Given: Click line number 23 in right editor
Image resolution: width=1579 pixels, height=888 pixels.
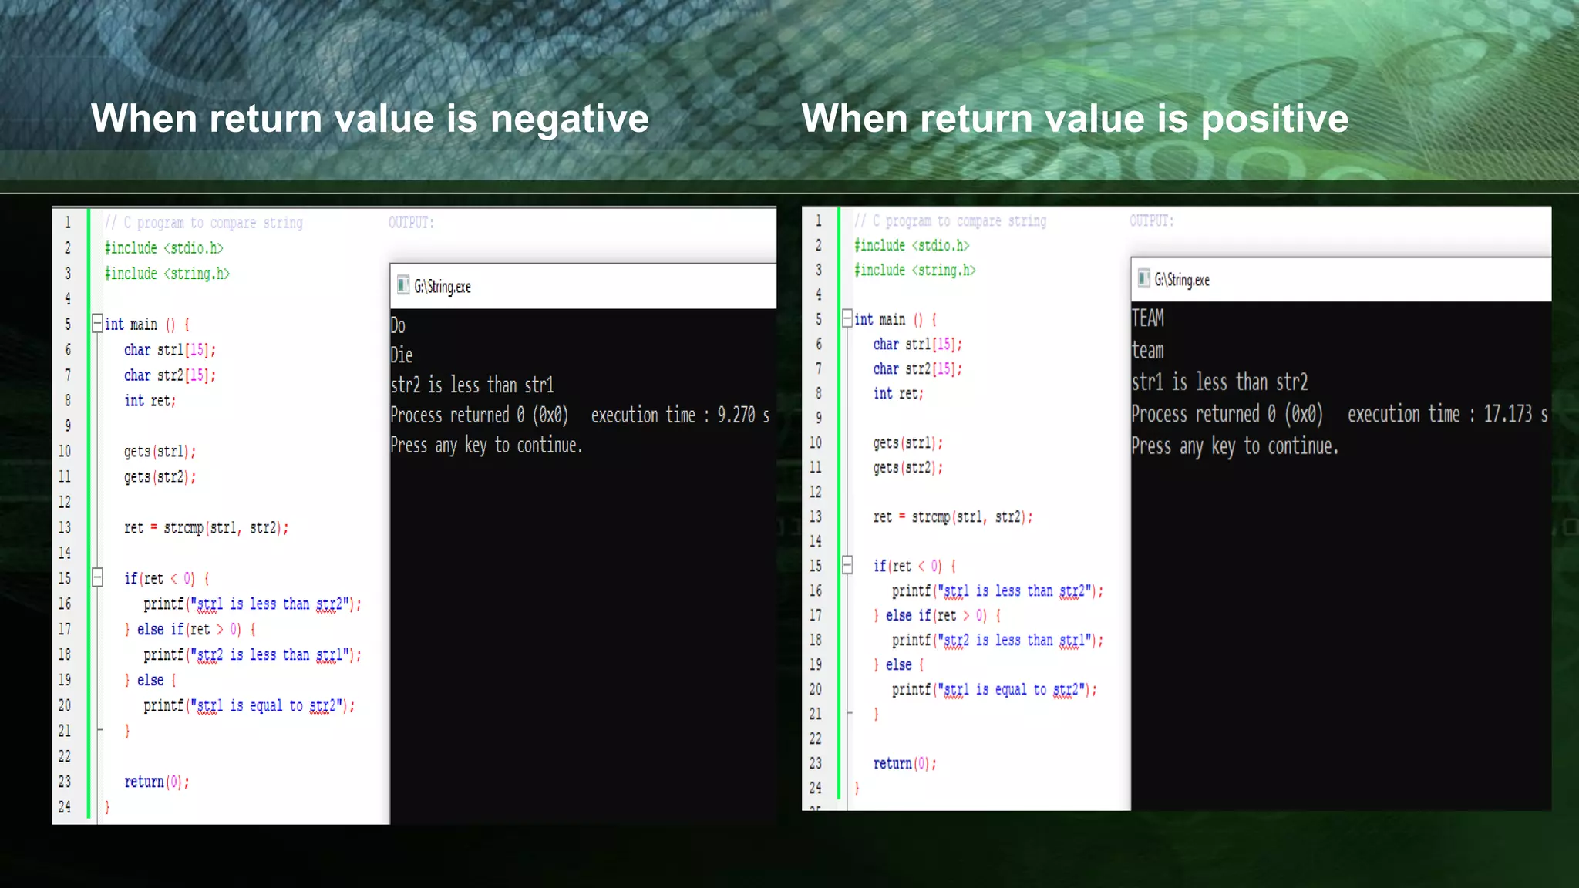Looking at the screenshot, I should click(x=815, y=763).
